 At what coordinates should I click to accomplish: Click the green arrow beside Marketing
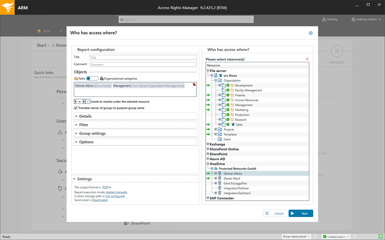pyautogui.click(x=208, y=109)
